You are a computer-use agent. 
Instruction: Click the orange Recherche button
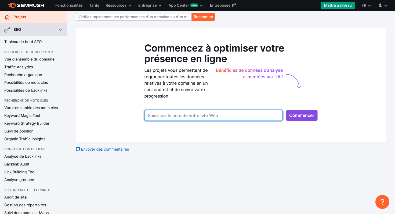click(x=203, y=17)
